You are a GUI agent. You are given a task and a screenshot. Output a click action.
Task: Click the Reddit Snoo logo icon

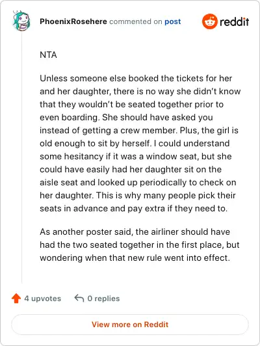pos(210,21)
